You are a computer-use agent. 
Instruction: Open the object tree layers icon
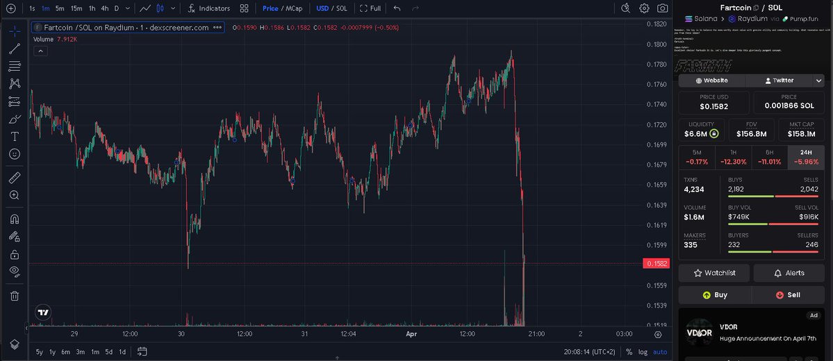(x=15, y=344)
